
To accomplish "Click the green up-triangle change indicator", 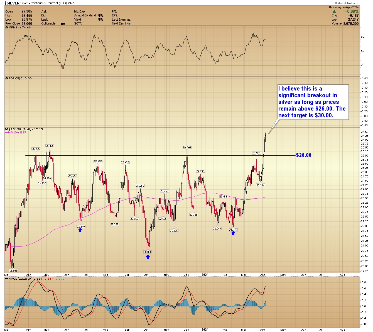I will pyautogui.click(x=334, y=12).
